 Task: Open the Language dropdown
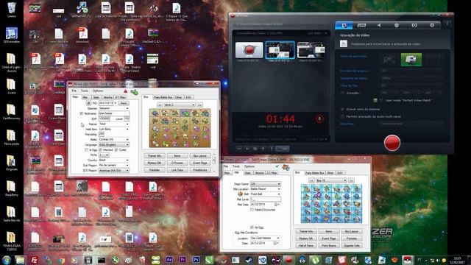(x=114, y=144)
